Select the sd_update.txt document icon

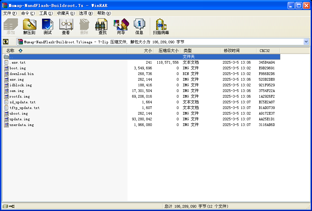tap(6, 102)
